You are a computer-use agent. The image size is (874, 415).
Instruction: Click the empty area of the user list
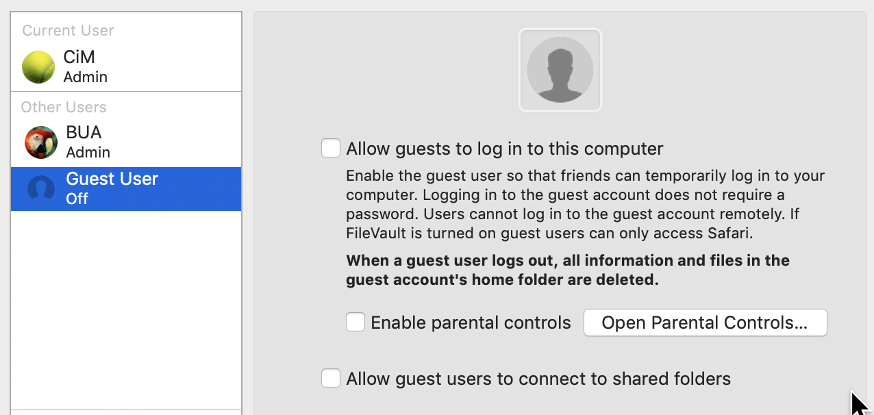[126, 308]
